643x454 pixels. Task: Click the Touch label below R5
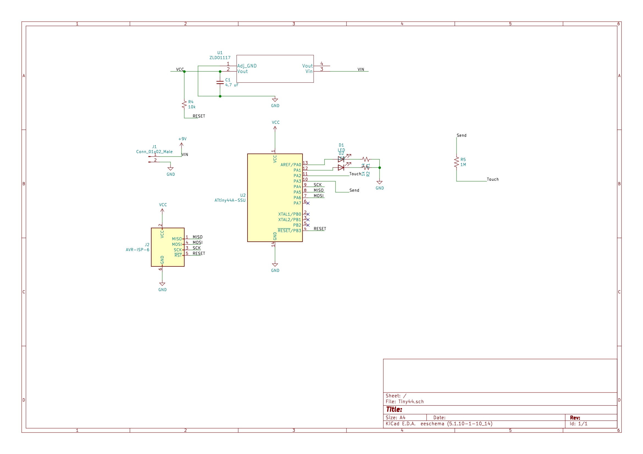coord(493,180)
